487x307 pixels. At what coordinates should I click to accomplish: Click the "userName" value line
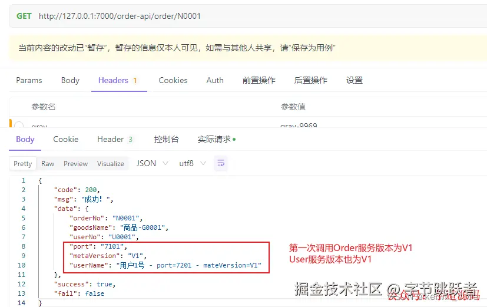pos(165,265)
